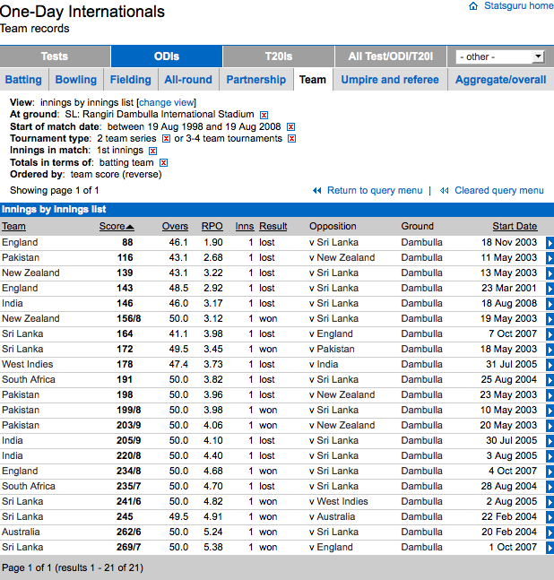Open the Bowling records tab

click(76, 80)
